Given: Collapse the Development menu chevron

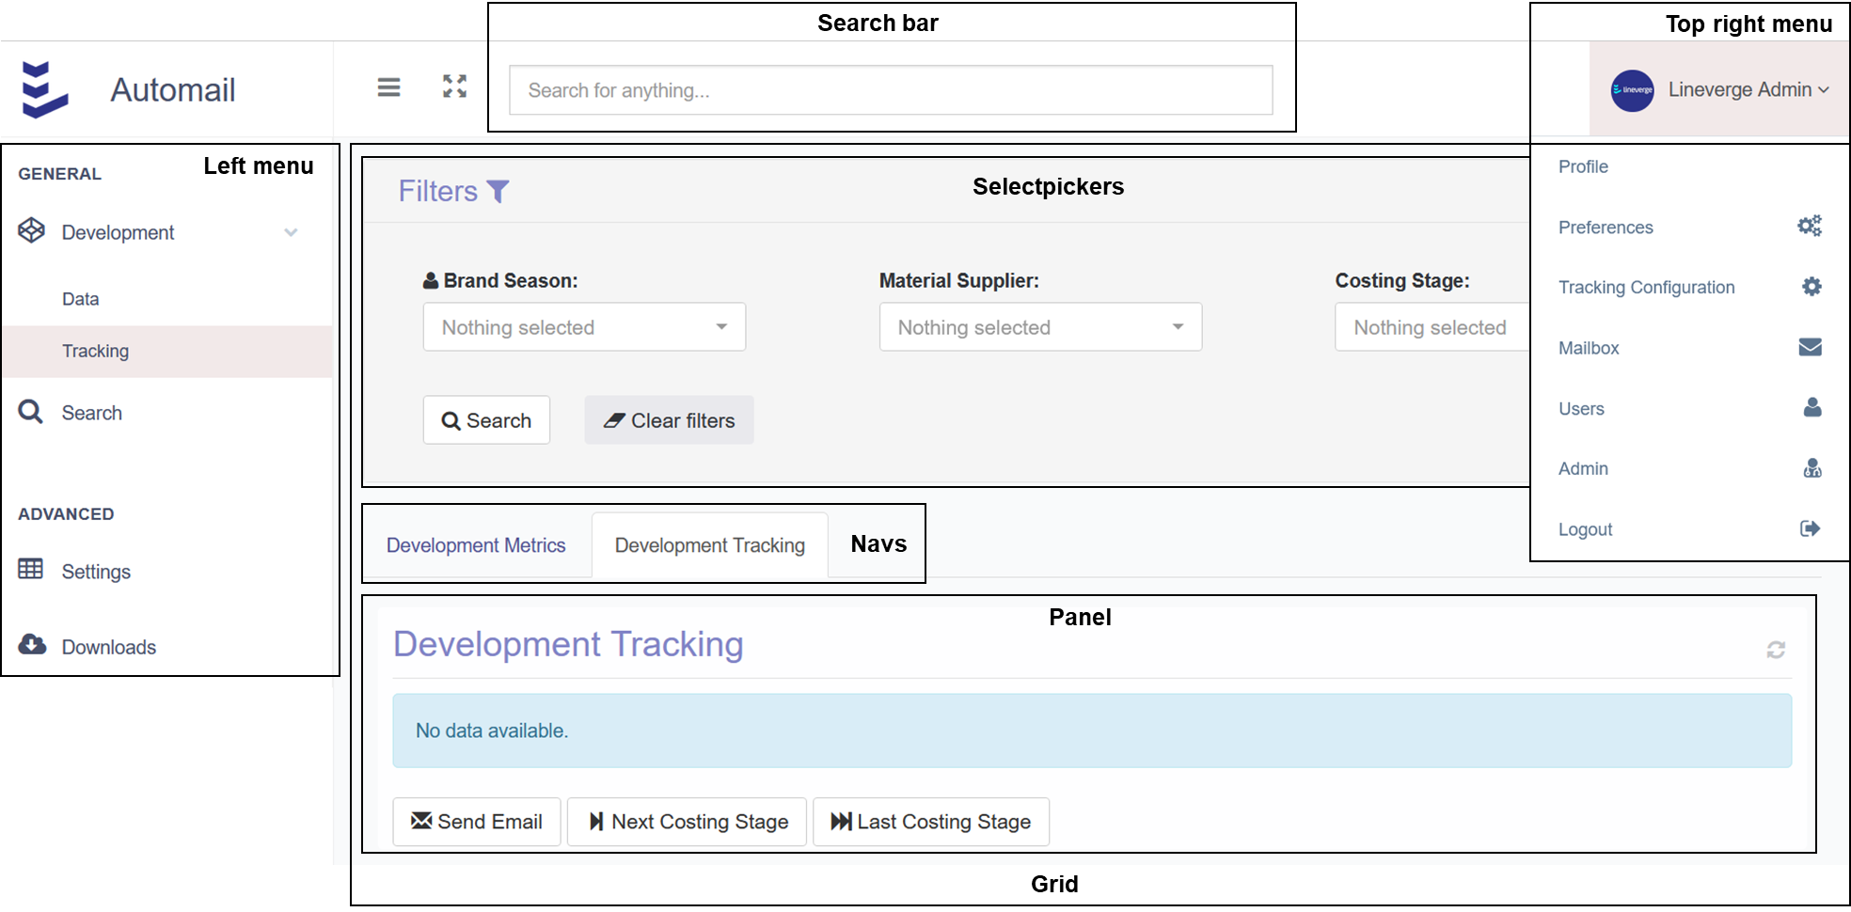Looking at the screenshot, I should (x=292, y=232).
